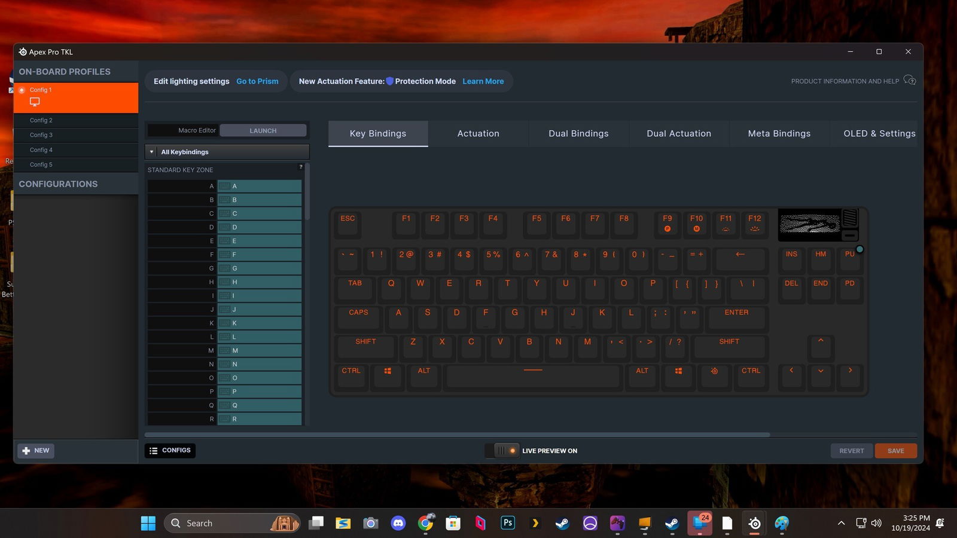Open the Dual Bindings tab

[x=578, y=133]
